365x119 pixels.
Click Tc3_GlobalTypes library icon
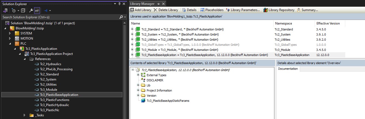[137, 45]
